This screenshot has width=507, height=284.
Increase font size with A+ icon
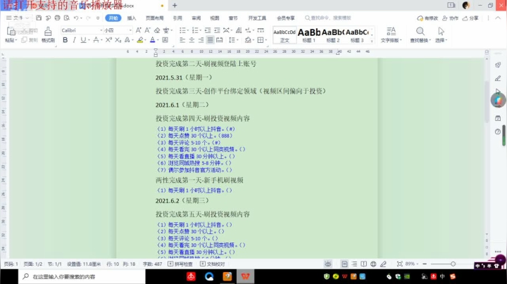(x=139, y=30)
